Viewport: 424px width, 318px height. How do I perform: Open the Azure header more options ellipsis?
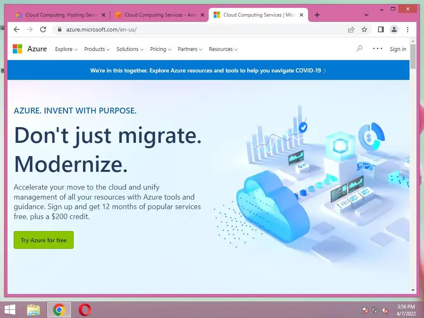pyautogui.click(x=378, y=49)
